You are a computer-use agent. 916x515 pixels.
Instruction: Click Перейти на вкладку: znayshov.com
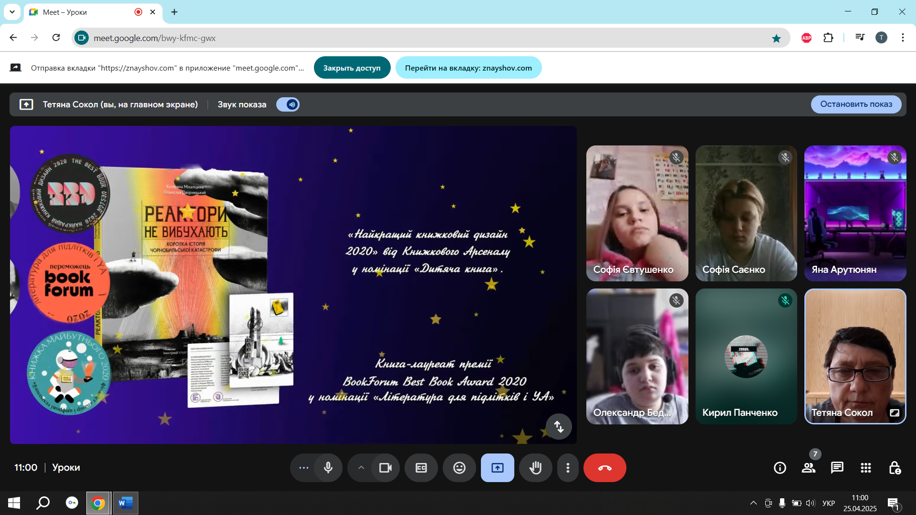(x=468, y=68)
